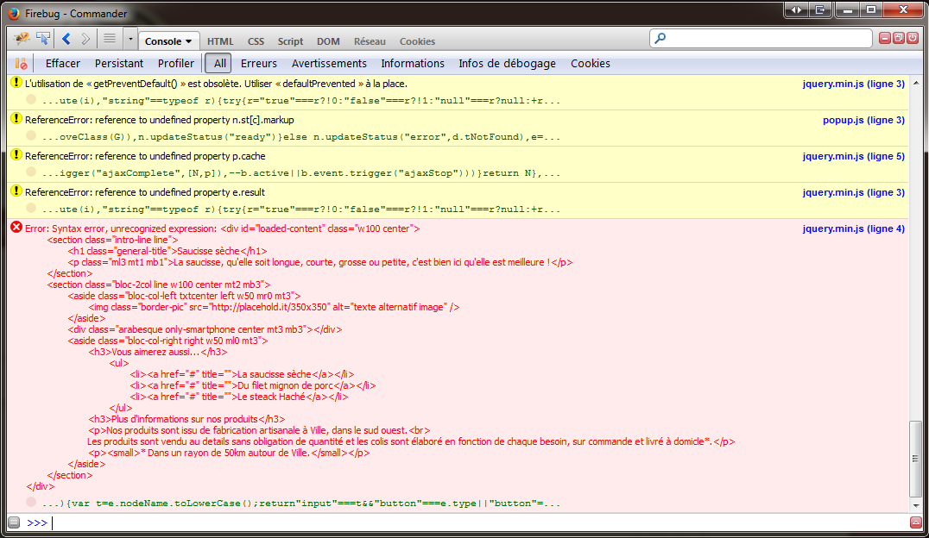This screenshot has width=929, height=538.
Task: Switch to the DOM tab
Action: click(328, 41)
